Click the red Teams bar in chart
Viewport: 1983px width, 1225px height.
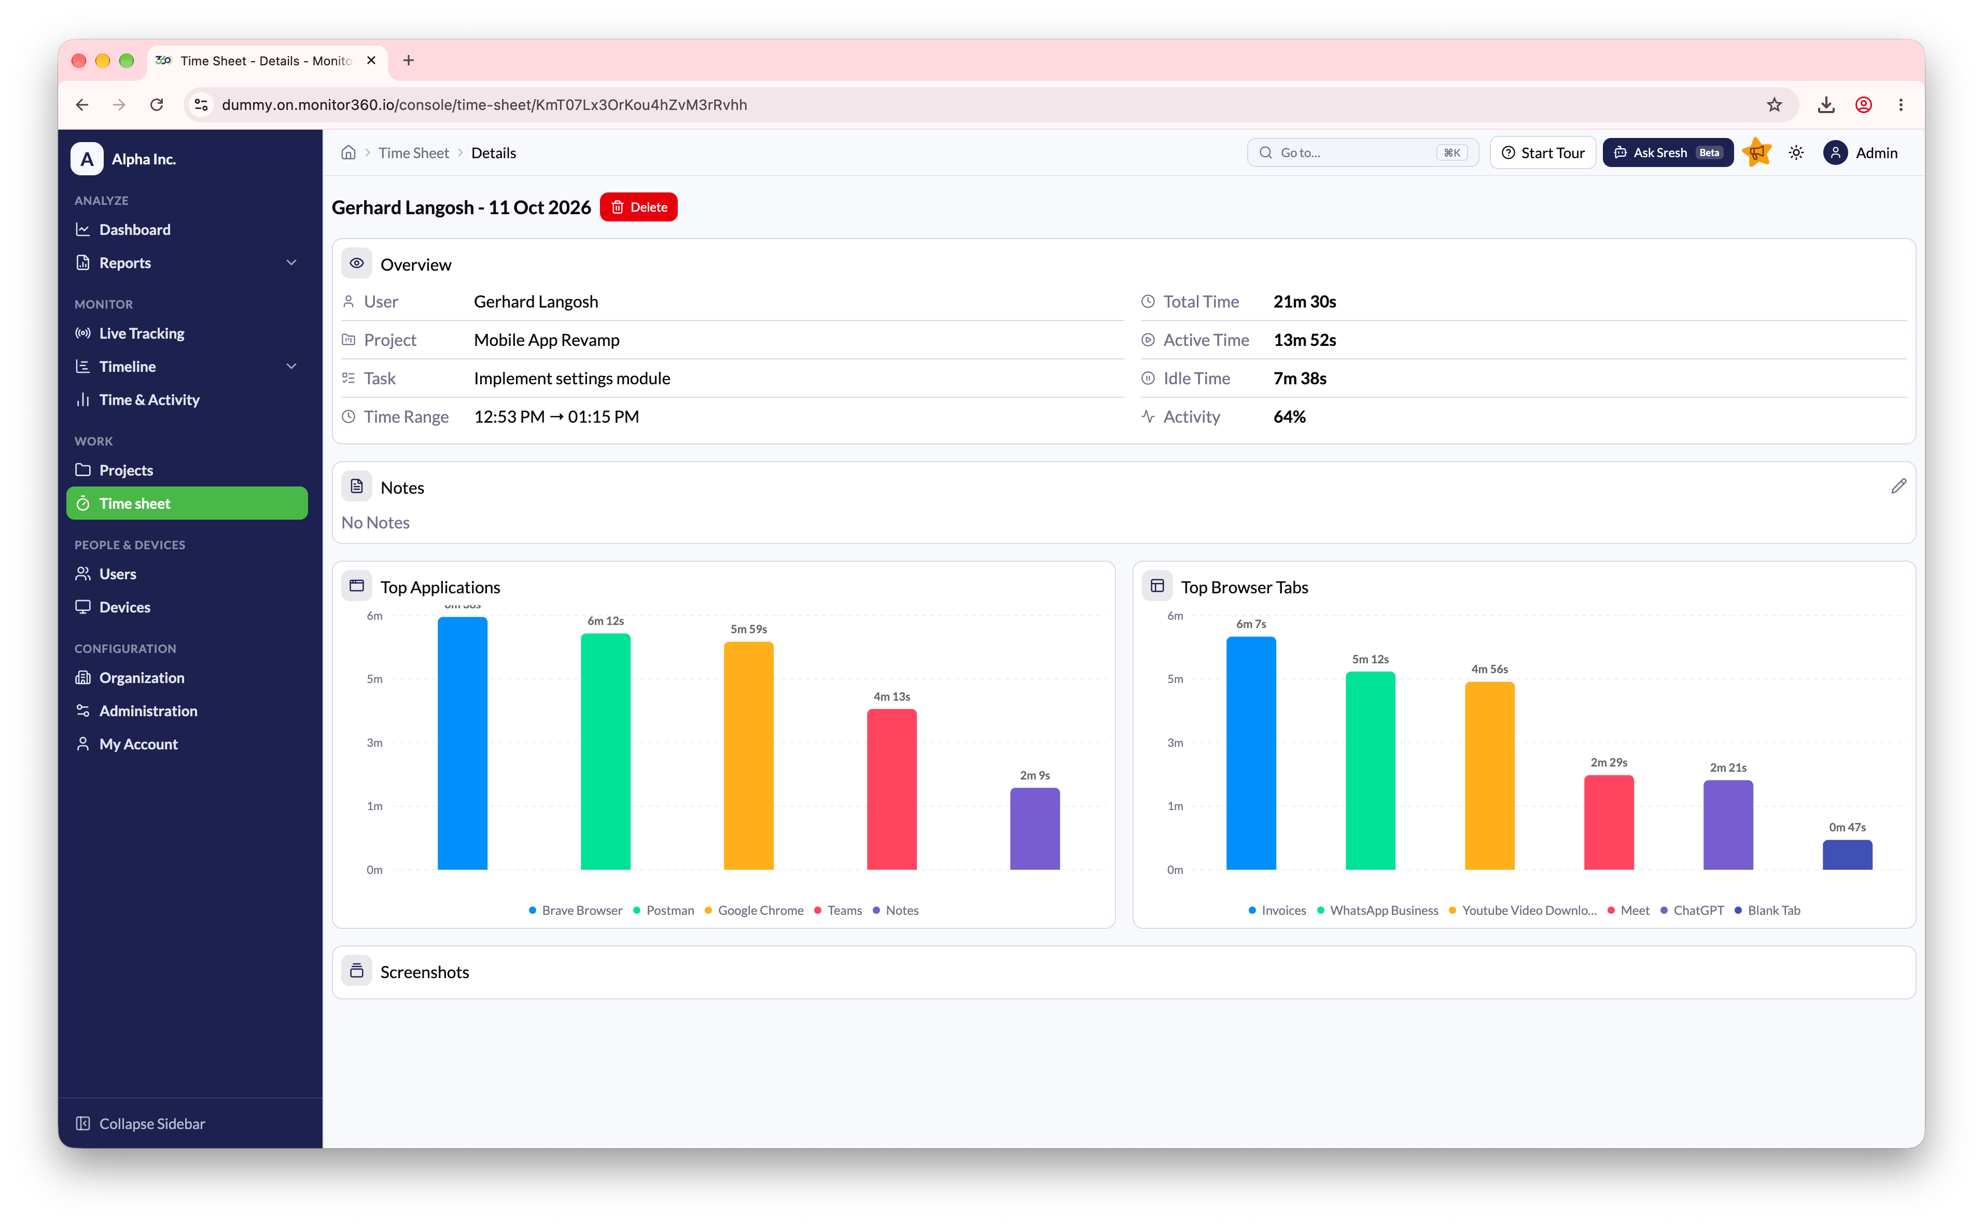(891, 789)
